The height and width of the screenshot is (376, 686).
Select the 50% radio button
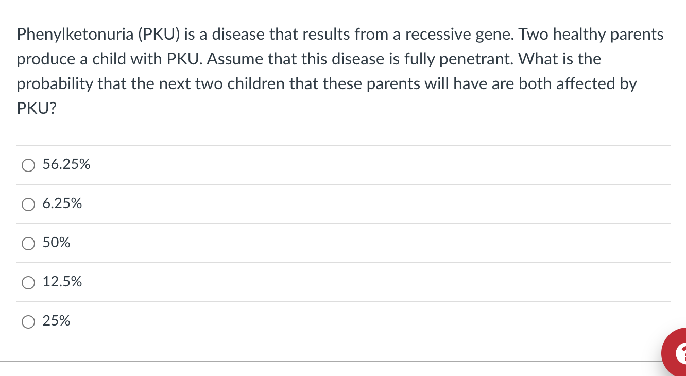click(x=28, y=244)
